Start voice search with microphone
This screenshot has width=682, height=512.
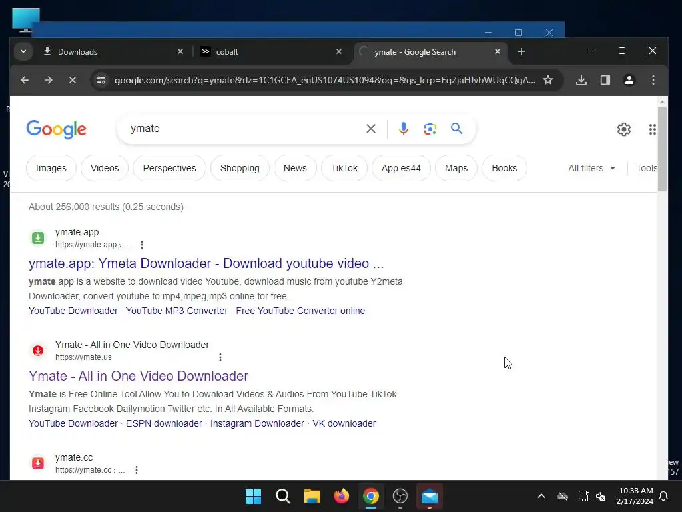403,129
